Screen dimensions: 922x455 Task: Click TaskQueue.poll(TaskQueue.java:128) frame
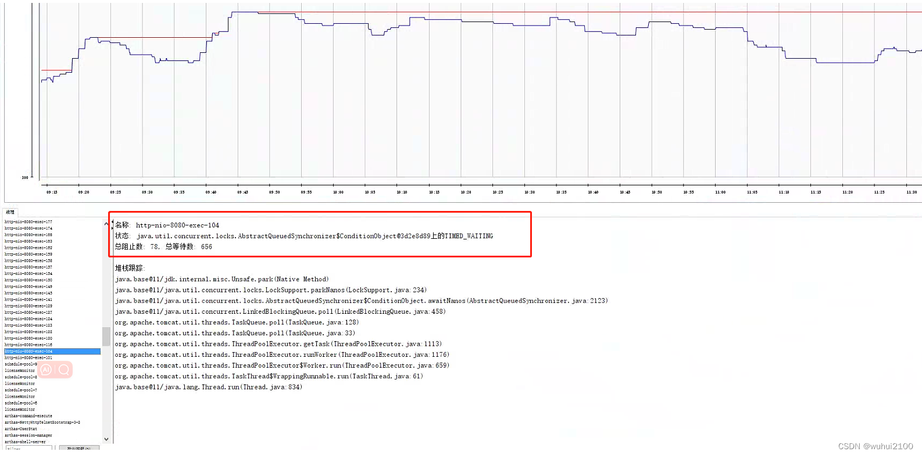237,323
